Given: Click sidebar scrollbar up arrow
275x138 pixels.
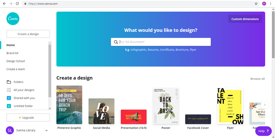Looking at the screenshot, I should [x=50, y=43].
